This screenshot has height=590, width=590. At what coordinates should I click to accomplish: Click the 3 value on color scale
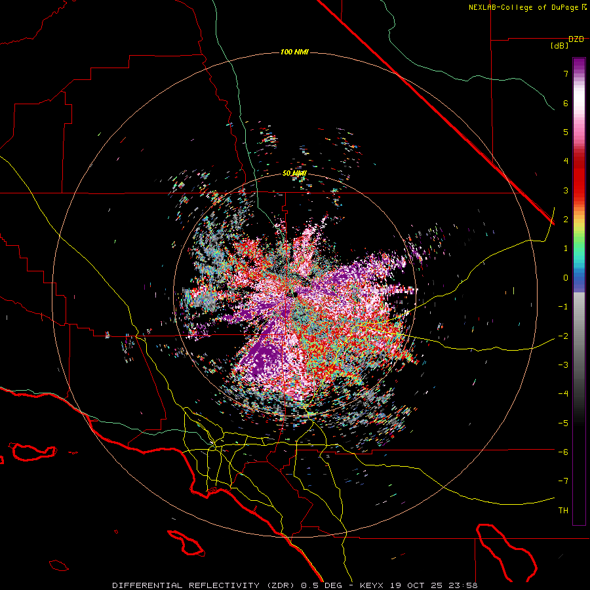click(566, 190)
